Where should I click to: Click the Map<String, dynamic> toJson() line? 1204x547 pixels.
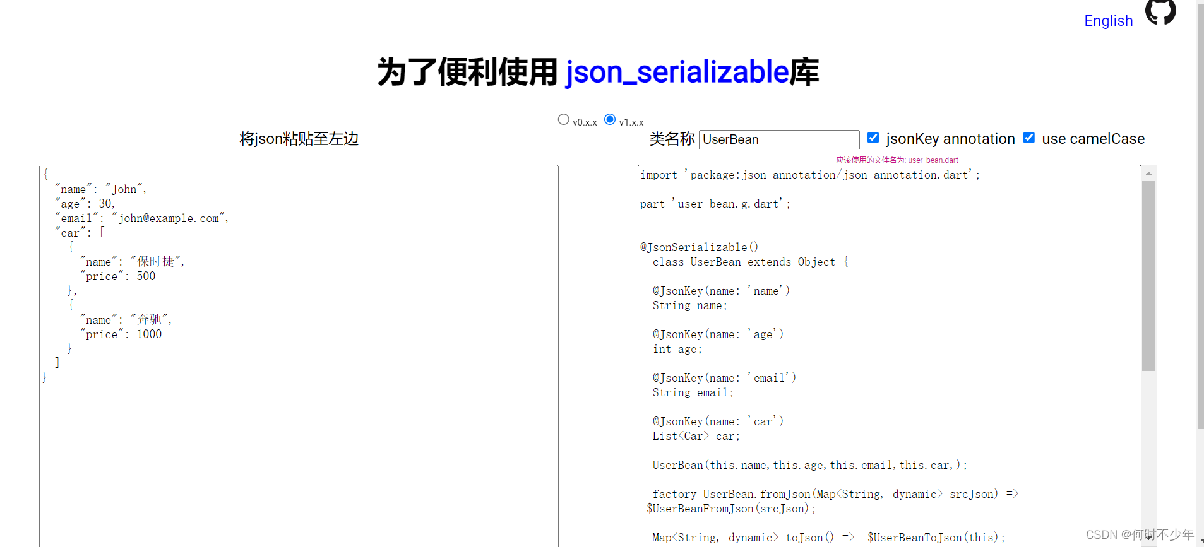[x=828, y=538]
